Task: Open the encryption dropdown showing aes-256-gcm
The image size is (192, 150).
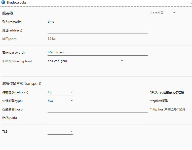Action: [x=85, y=61]
